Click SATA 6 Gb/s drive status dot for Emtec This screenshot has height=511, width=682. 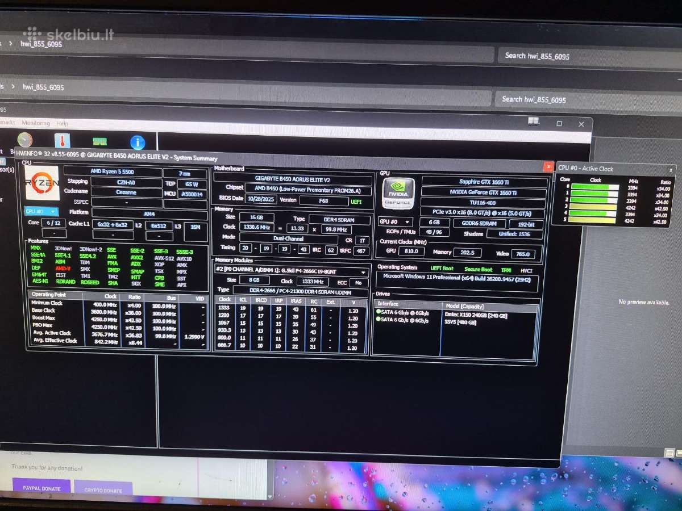pos(379,312)
